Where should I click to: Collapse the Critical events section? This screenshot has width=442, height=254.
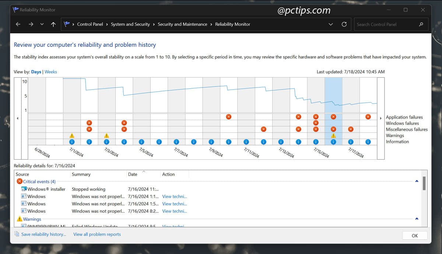[x=417, y=181]
